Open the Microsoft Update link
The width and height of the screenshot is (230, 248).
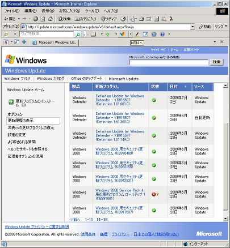click(x=124, y=79)
